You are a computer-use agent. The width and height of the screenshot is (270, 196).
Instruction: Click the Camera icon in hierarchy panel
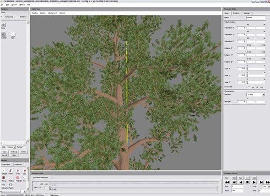(x=3, y=25)
